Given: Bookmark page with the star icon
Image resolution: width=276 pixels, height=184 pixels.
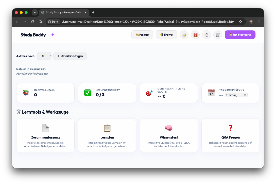Looking at the screenshot, I should tap(240, 22).
